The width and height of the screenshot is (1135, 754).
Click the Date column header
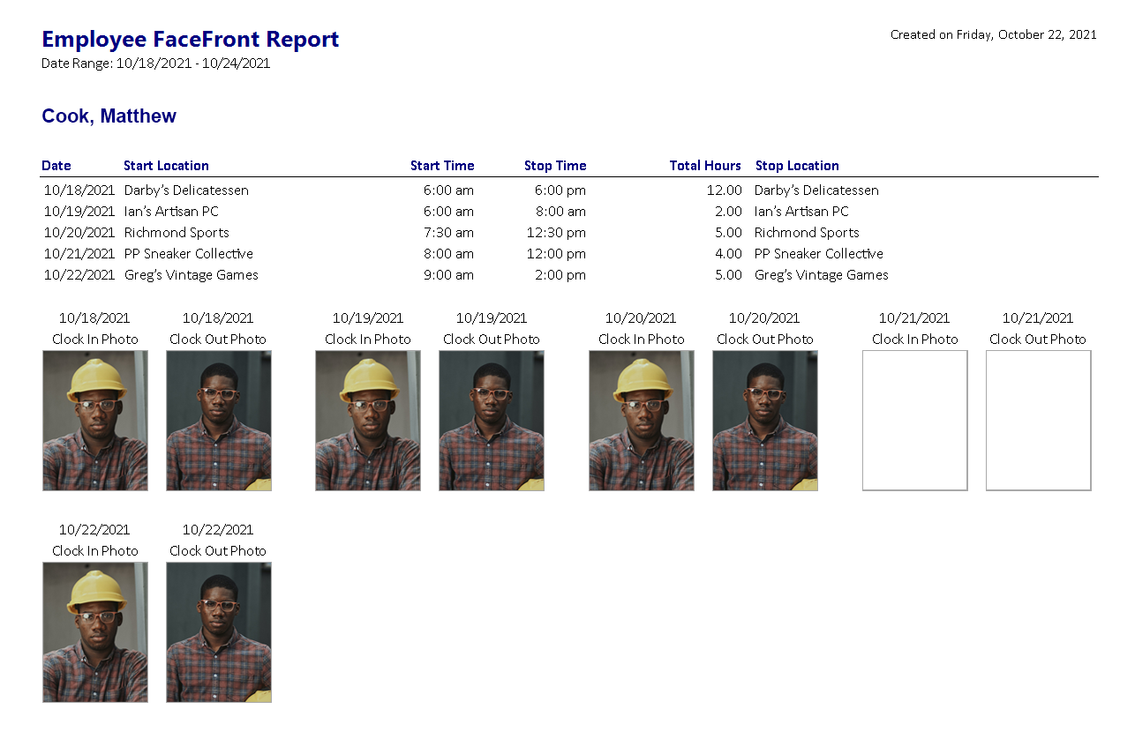pos(56,166)
